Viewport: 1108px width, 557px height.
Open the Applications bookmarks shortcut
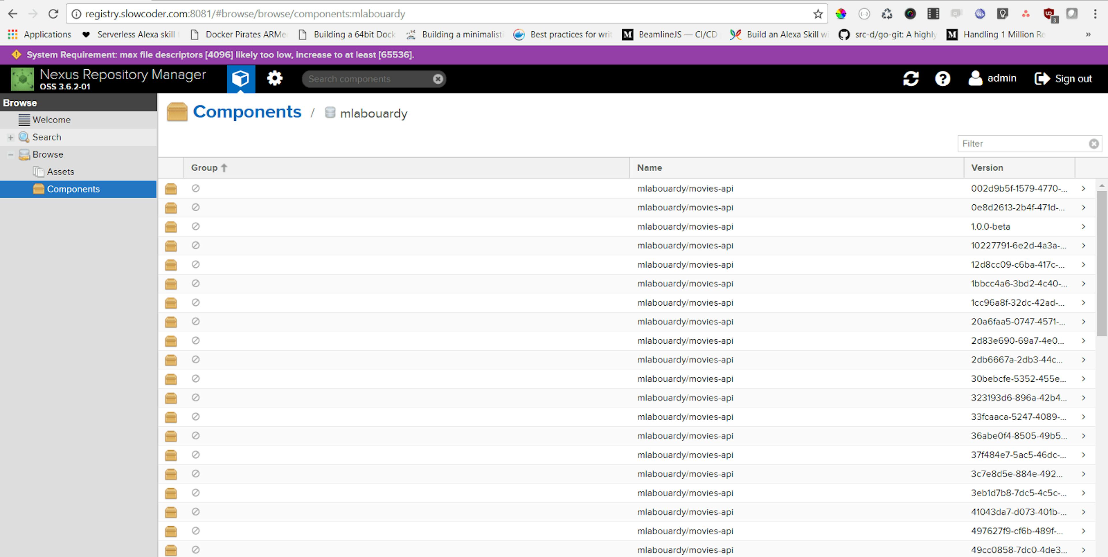tap(39, 34)
